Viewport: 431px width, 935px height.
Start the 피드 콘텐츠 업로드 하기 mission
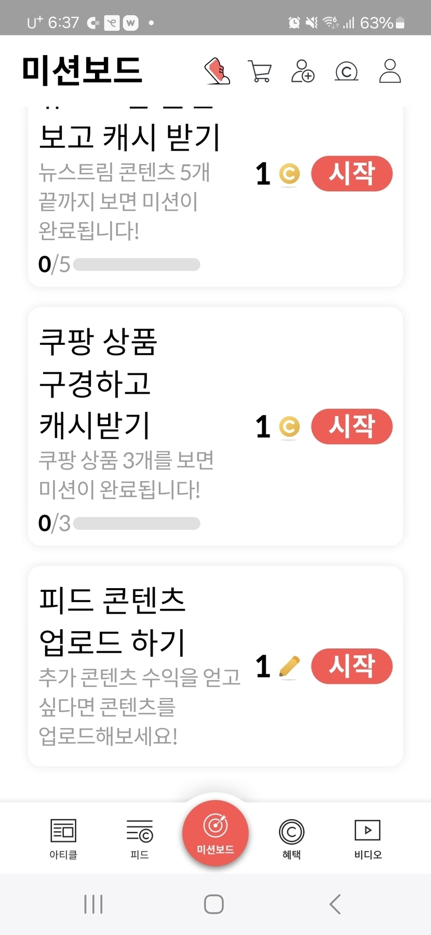[352, 666]
